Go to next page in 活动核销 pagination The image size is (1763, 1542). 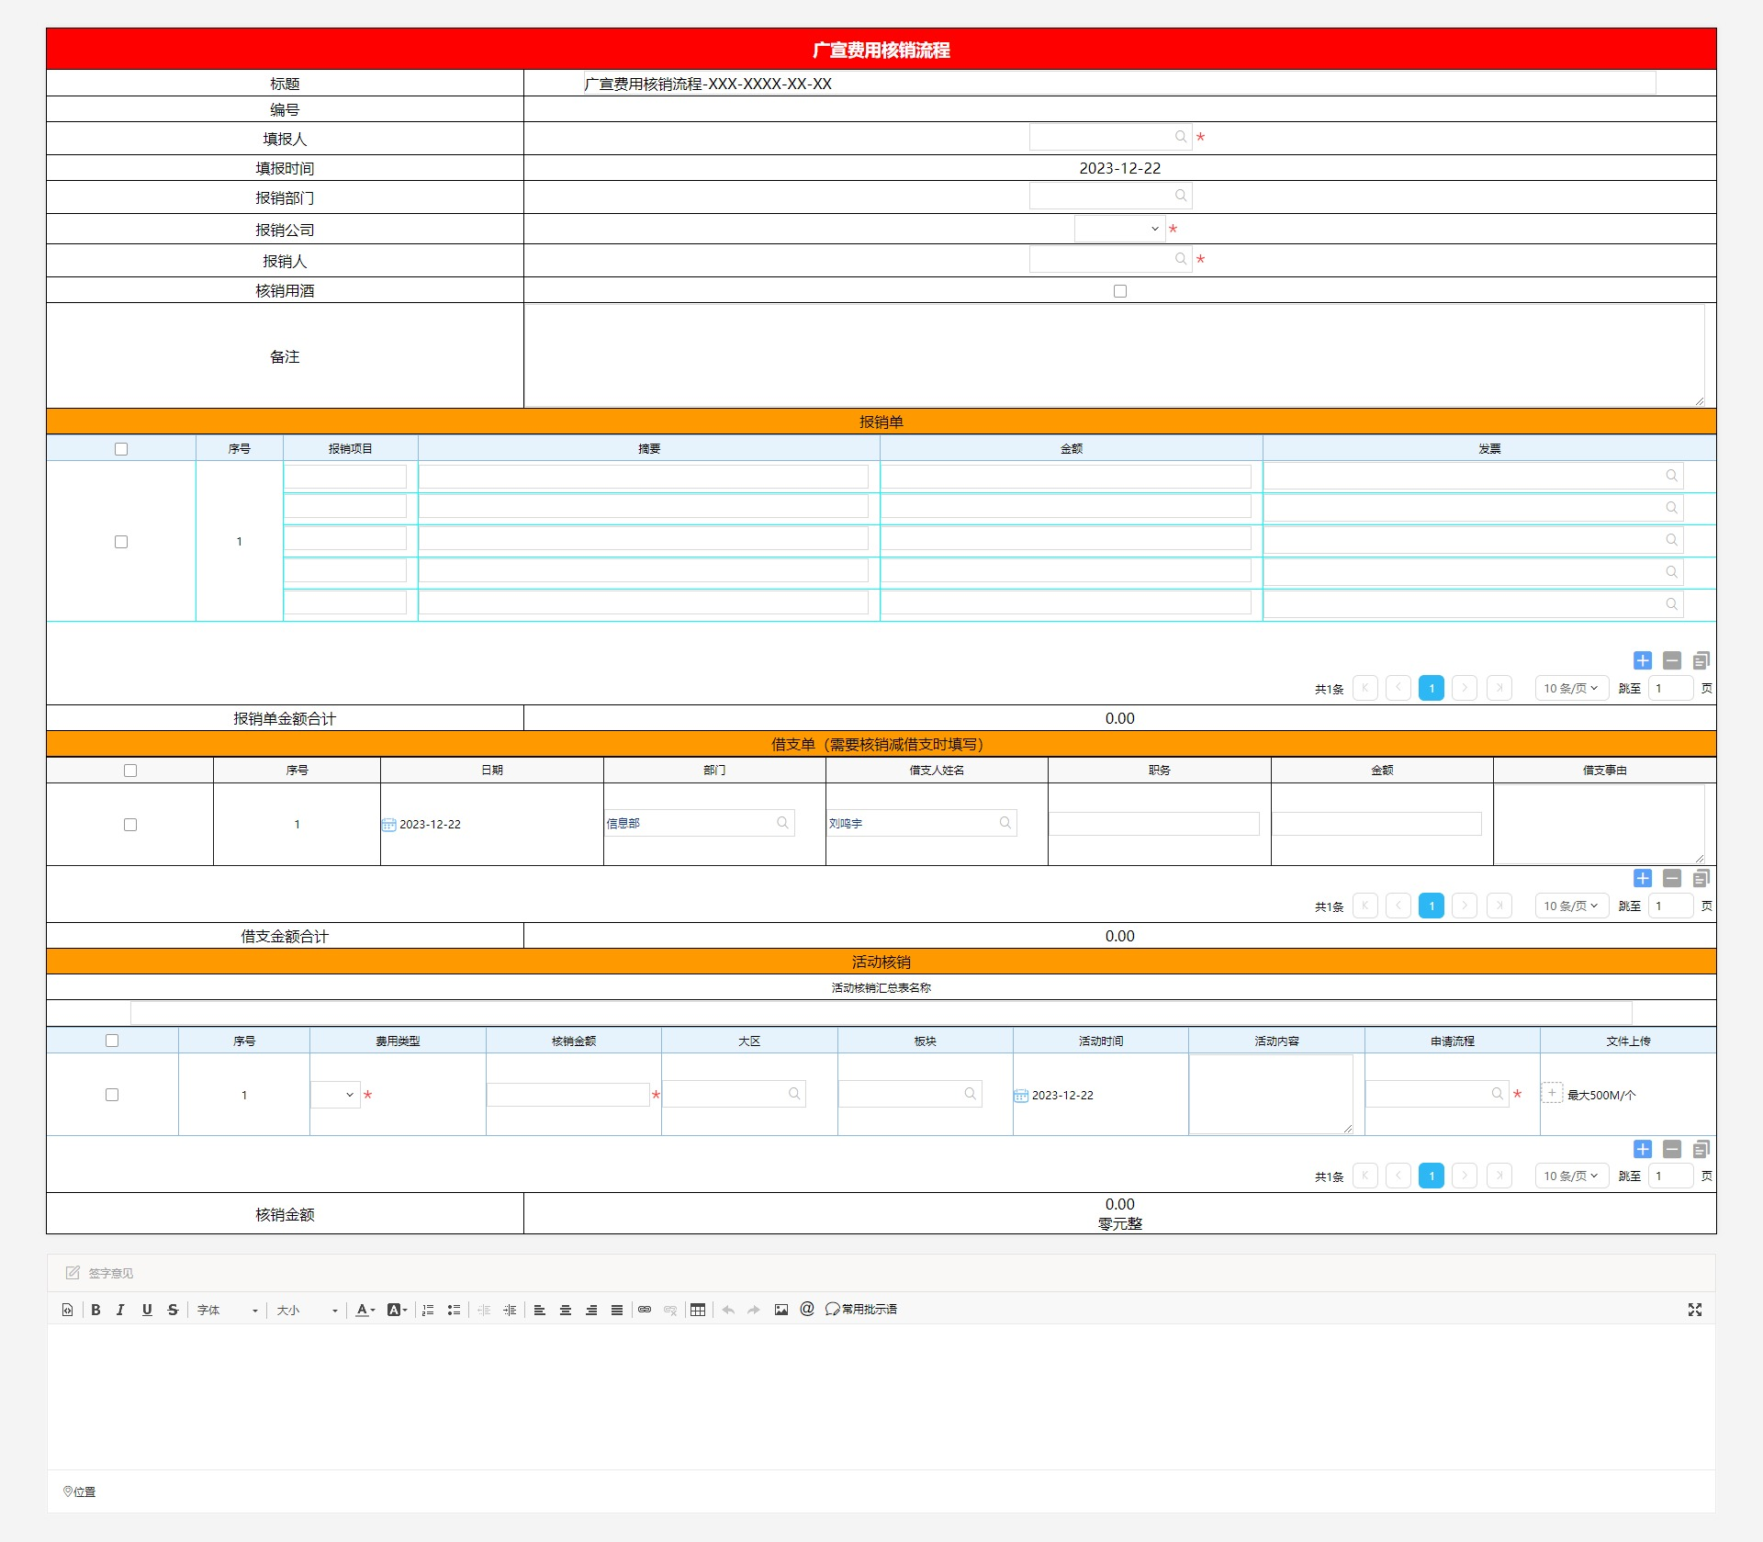point(1465,1176)
